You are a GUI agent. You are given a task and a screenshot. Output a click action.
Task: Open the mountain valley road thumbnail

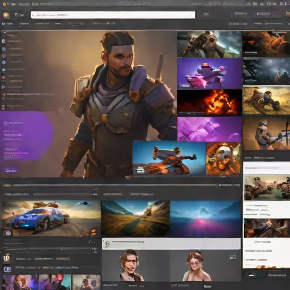click(x=135, y=219)
